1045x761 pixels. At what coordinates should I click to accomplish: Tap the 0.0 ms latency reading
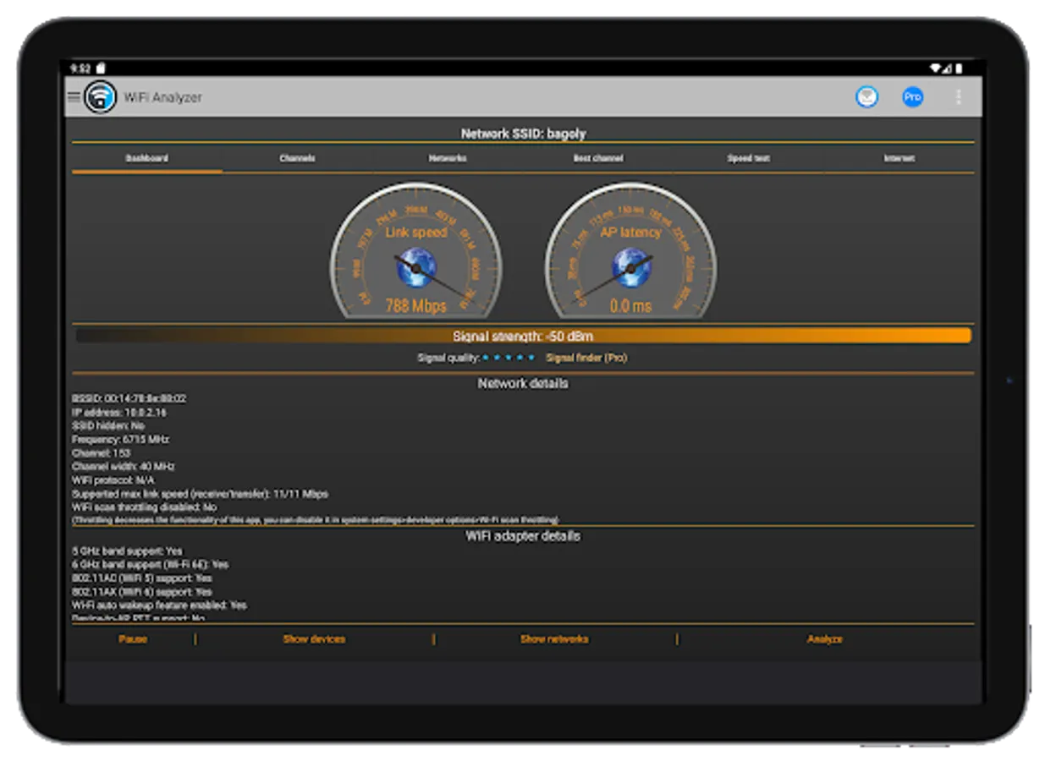[630, 306]
